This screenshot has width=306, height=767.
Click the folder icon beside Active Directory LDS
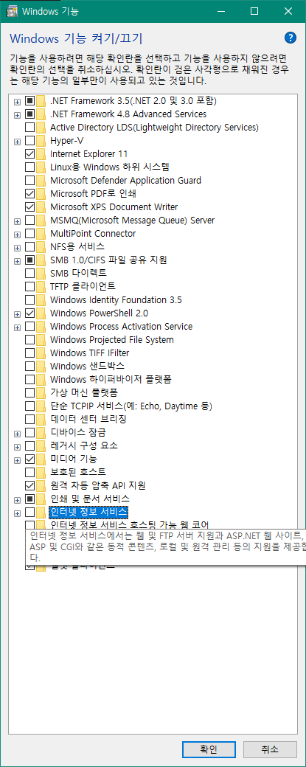tap(41, 128)
